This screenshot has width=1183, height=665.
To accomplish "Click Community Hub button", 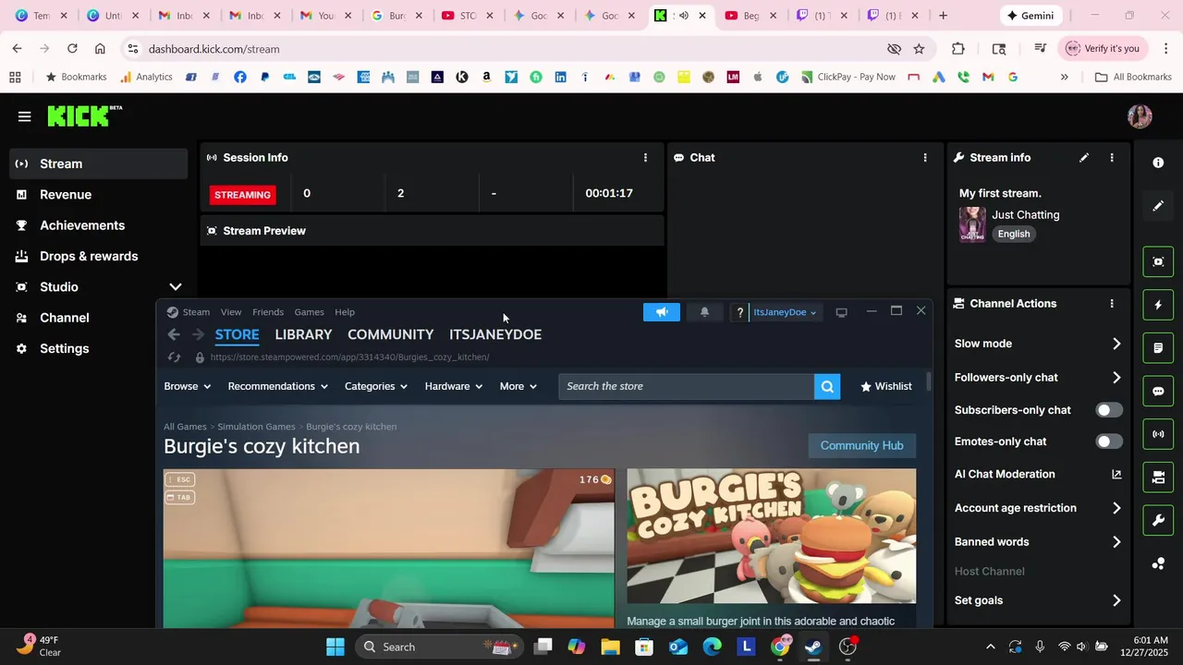I will click(x=861, y=445).
